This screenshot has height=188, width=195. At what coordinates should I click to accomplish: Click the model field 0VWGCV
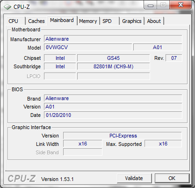(x=88, y=47)
